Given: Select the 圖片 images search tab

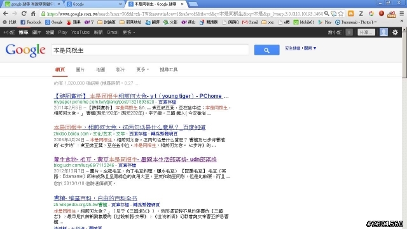Looking at the screenshot, I should [81, 69].
